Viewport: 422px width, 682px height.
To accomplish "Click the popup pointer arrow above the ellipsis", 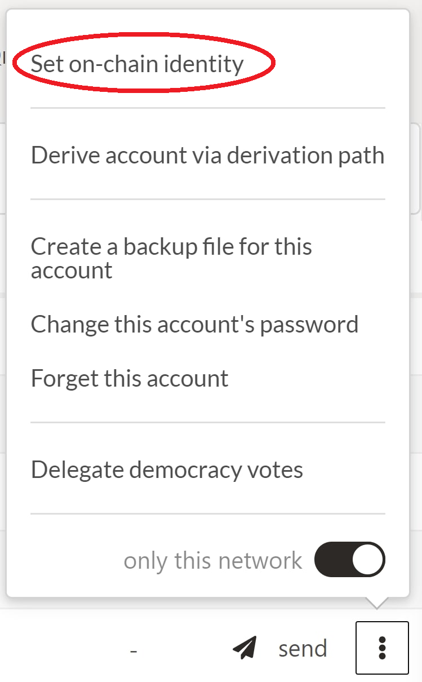I will [377, 602].
